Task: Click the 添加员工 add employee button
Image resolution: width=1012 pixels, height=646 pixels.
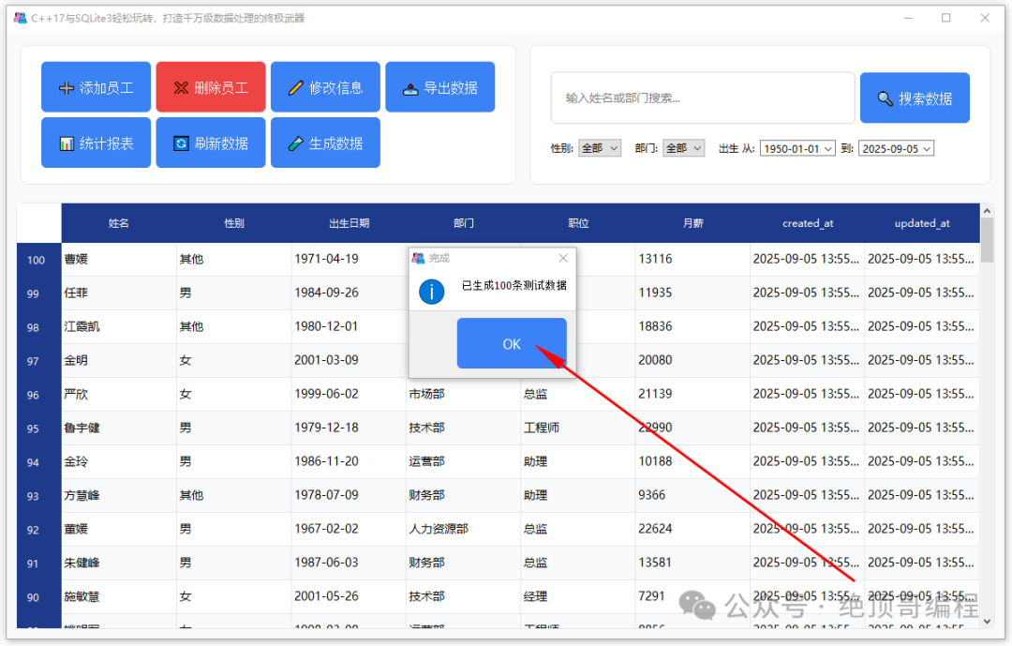Action: click(x=97, y=87)
